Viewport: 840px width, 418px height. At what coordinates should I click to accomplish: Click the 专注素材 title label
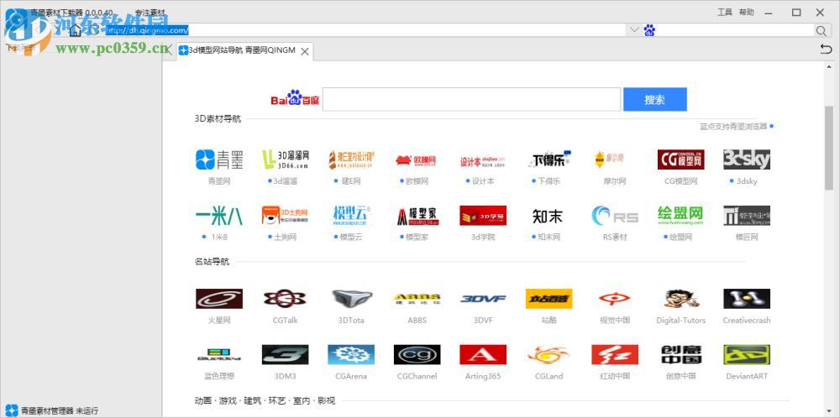pos(150,13)
